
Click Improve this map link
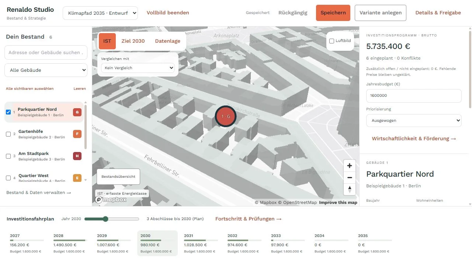[338, 202]
